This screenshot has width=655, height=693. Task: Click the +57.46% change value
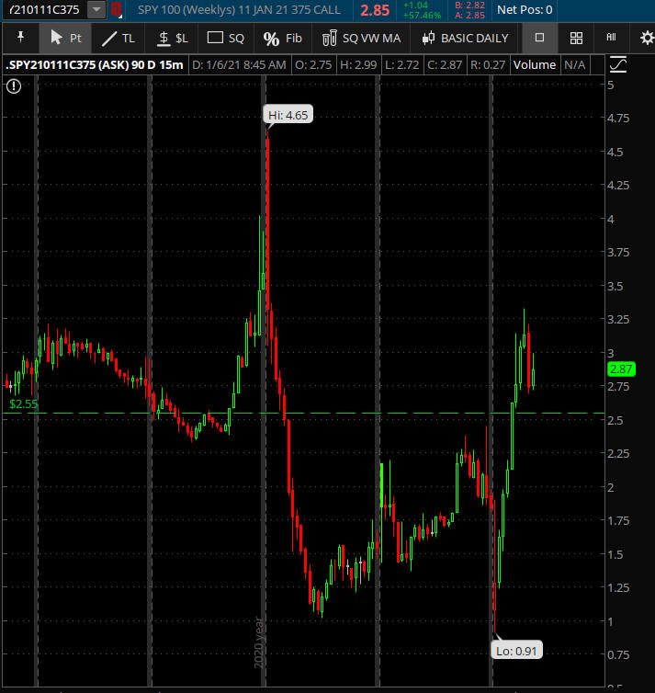[x=422, y=16]
